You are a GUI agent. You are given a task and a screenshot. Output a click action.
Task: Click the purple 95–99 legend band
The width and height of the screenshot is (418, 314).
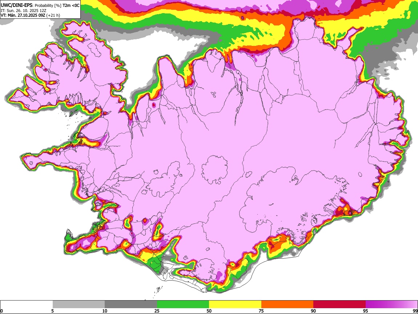(391, 305)
